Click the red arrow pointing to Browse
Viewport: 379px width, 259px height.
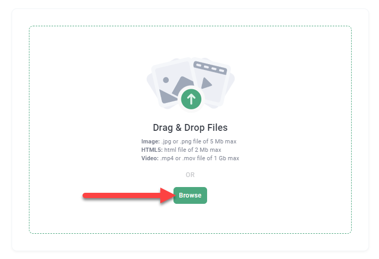pyautogui.click(x=128, y=195)
